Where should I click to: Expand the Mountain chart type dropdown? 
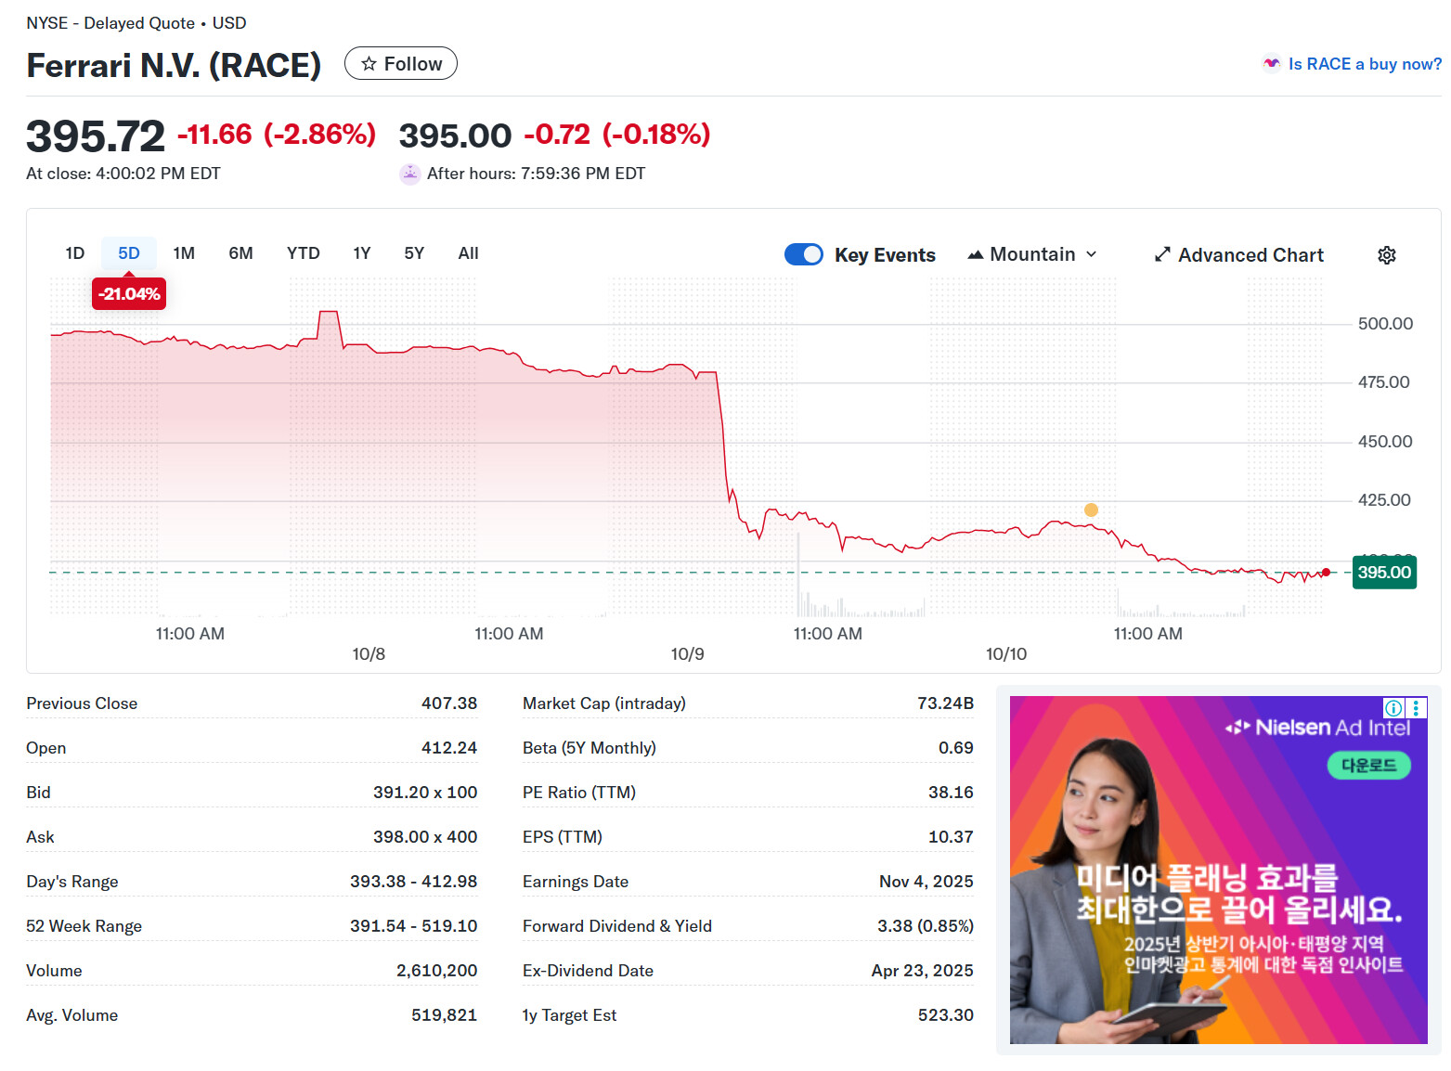click(x=1032, y=254)
